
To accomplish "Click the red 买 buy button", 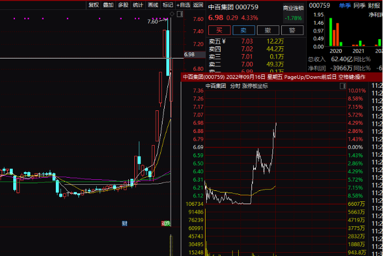I will [219, 30].
